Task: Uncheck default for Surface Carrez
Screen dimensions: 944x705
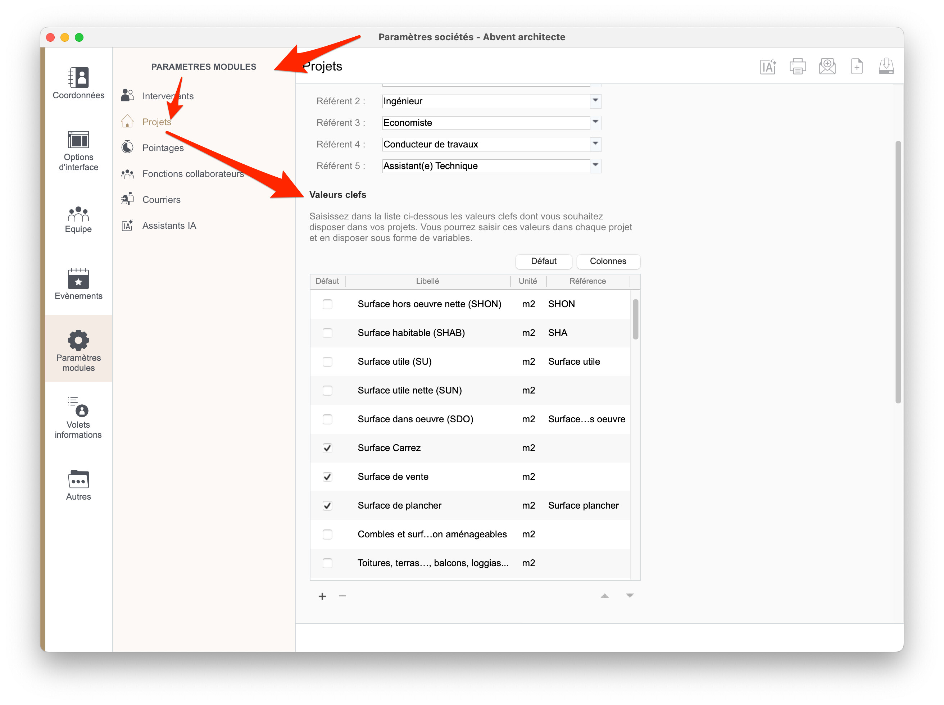Action: 327,448
